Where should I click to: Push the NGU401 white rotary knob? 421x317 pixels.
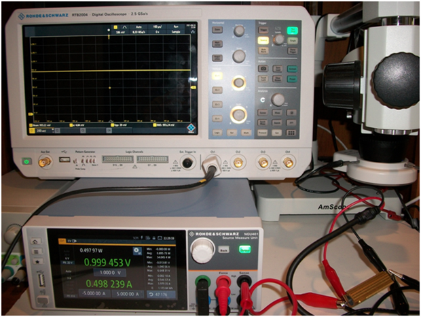pyautogui.click(x=203, y=250)
